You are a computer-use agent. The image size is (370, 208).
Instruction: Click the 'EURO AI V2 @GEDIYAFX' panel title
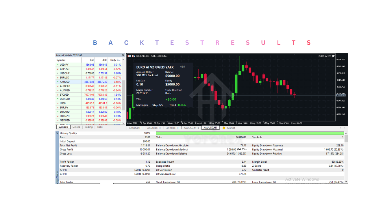coord(155,67)
